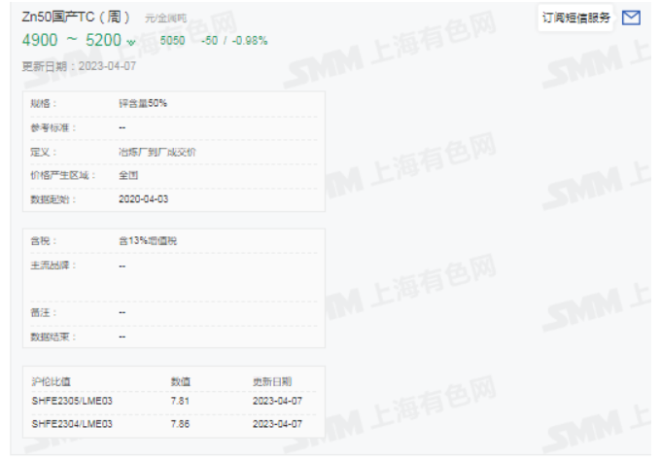
Task: Click the 更新日期 column header in ratio table
Action: pyautogui.click(x=272, y=382)
